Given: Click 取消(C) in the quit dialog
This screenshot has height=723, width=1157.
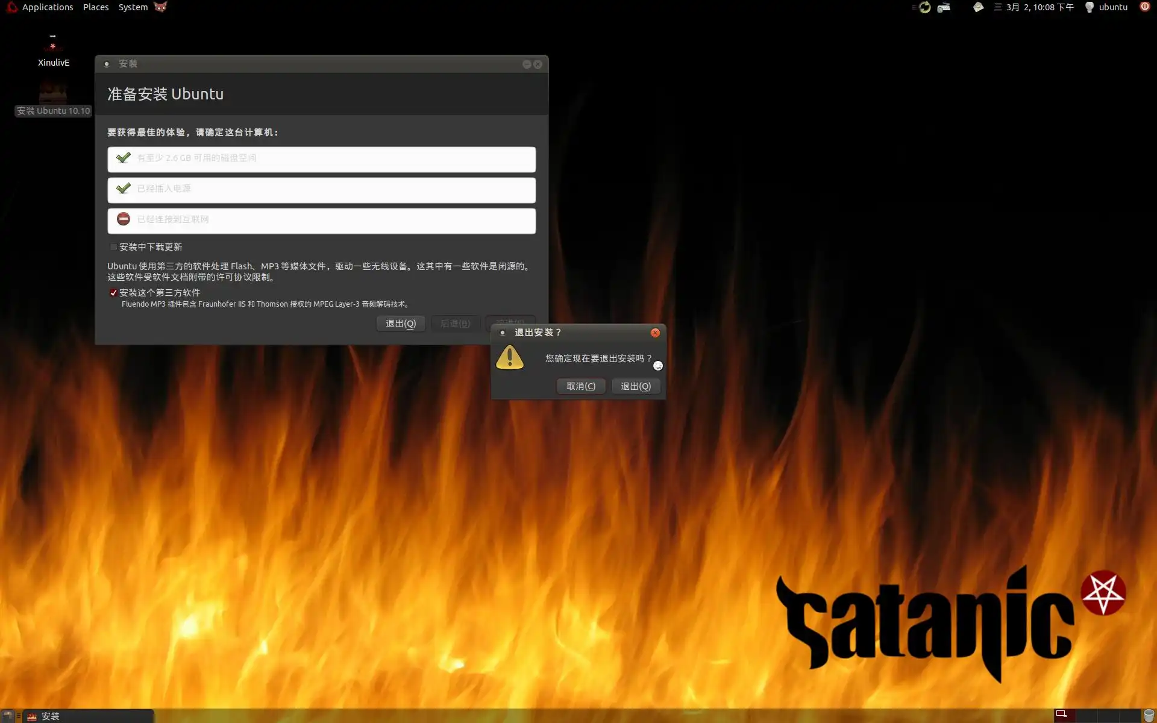Looking at the screenshot, I should pyautogui.click(x=581, y=386).
